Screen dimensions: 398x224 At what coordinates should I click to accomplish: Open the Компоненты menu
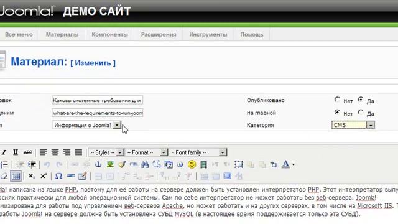coord(109,35)
